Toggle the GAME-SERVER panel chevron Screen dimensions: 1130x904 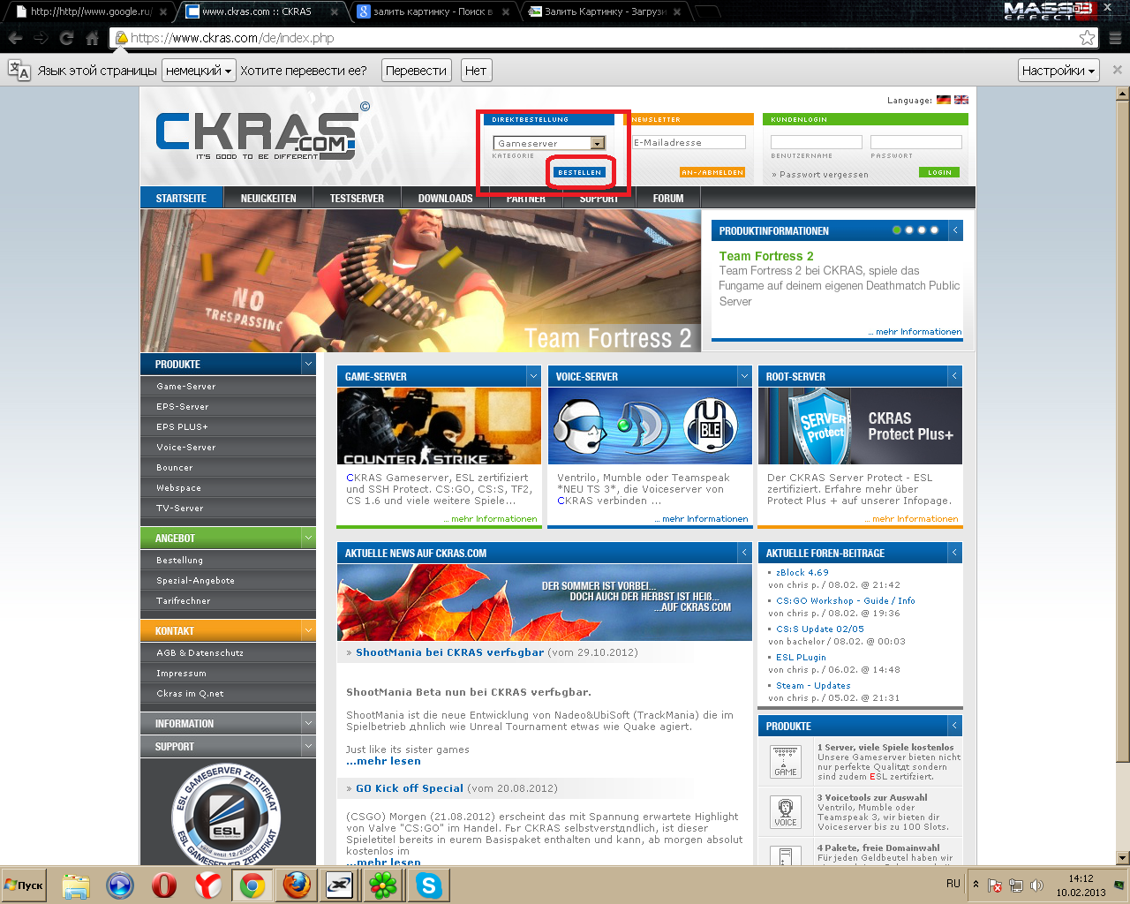(x=533, y=376)
